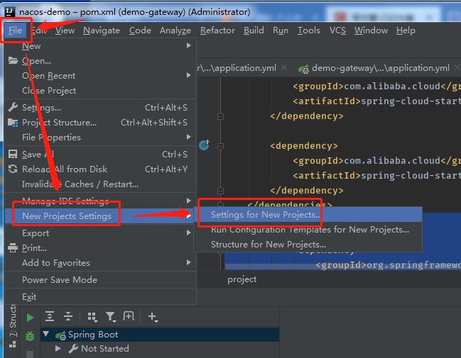Expand Add to Favorites submenu
The height and width of the screenshot is (358, 461).
click(101, 263)
